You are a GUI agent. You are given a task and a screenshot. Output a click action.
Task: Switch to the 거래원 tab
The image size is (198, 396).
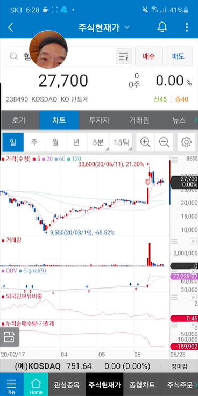(x=139, y=120)
